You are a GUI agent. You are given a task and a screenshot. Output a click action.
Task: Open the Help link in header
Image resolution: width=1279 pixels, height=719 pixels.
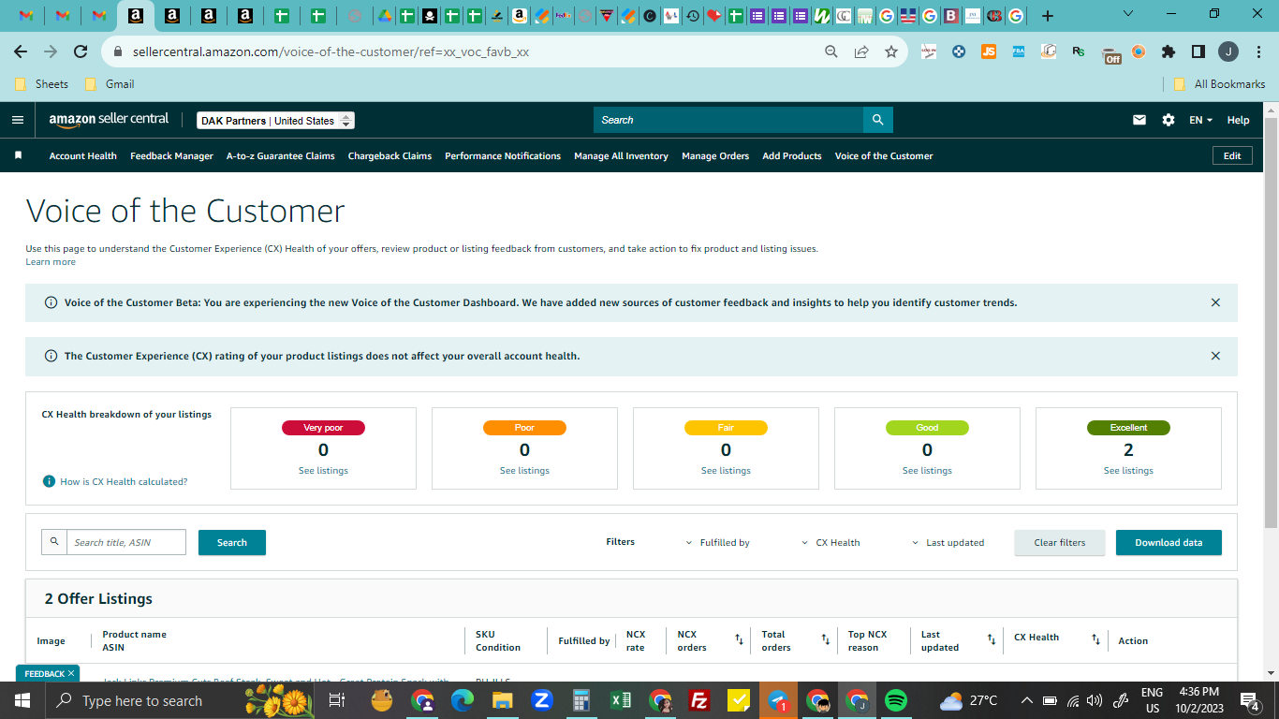1238,120
